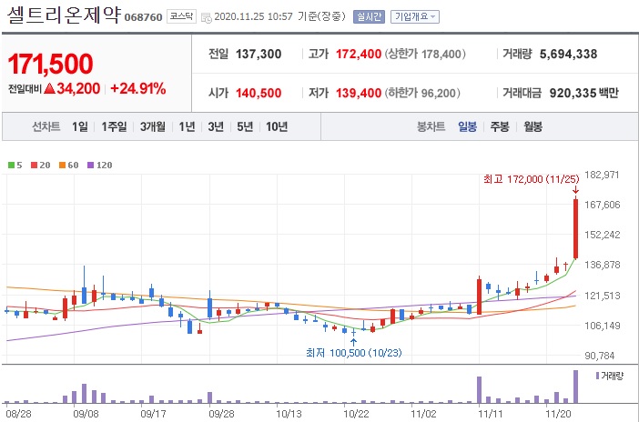Click the lower limit price 96,200
Viewport: 639px width, 422px height.
[438, 93]
